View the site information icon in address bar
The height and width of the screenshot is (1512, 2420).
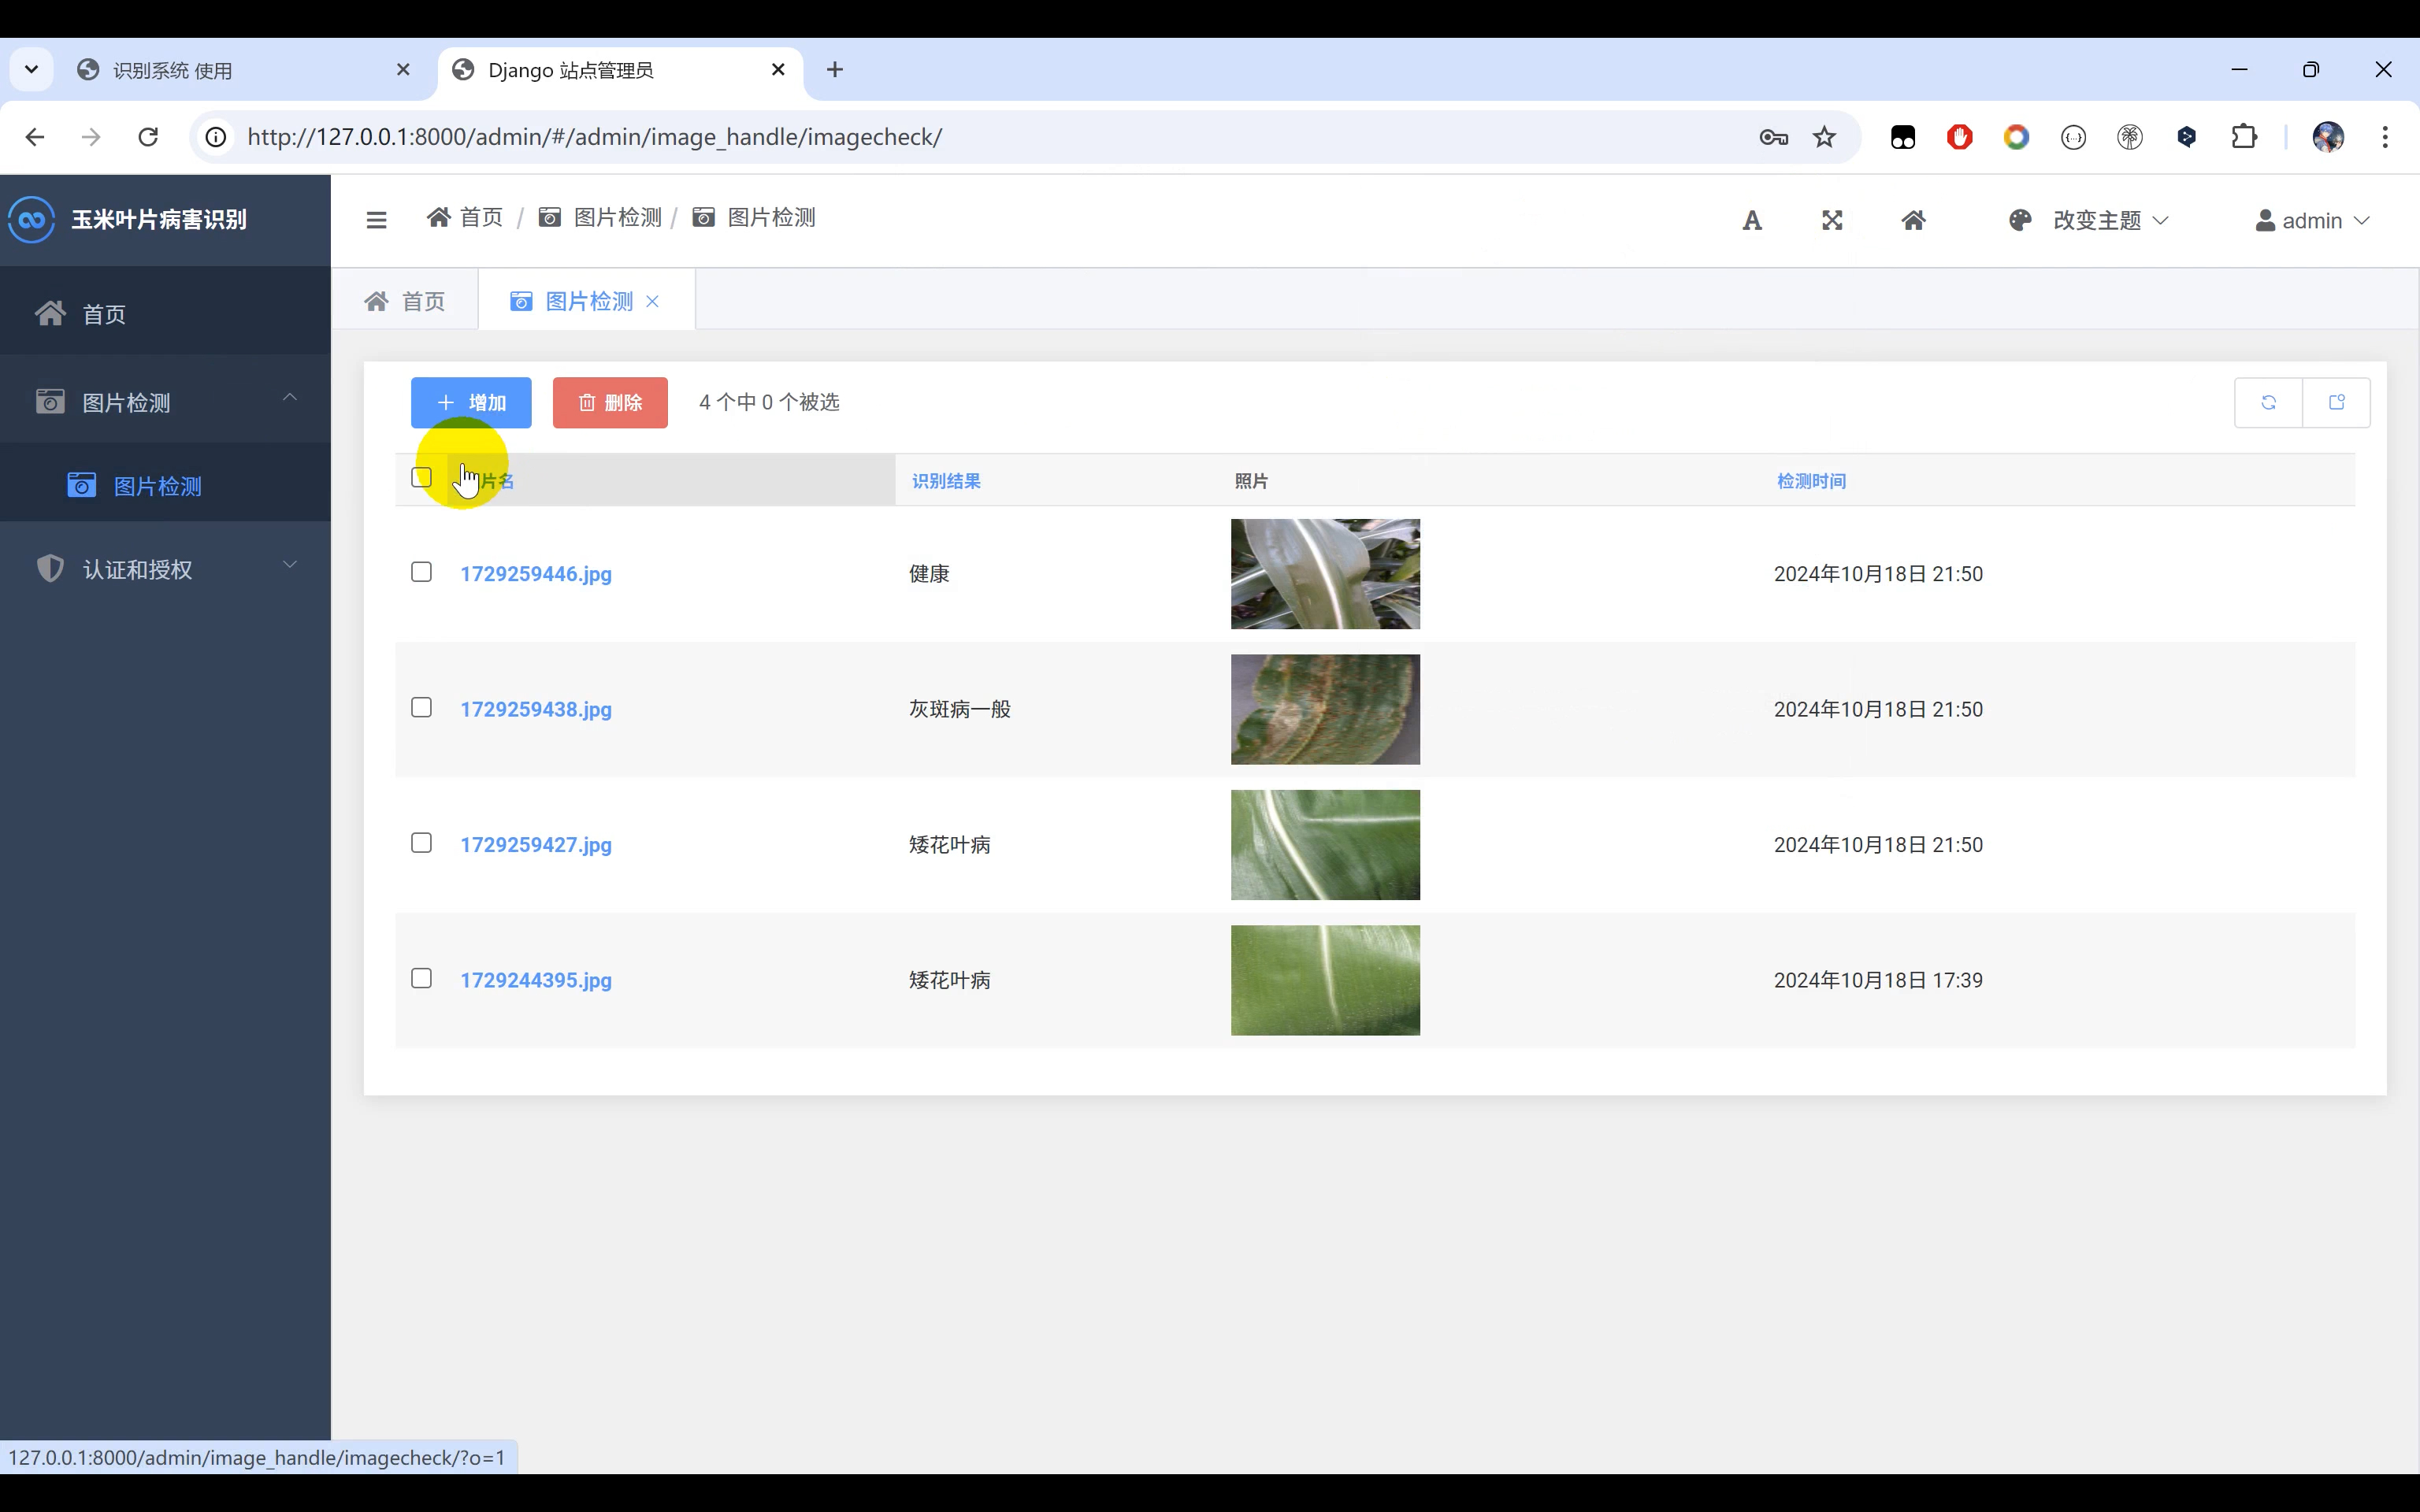click(x=216, y=137)
